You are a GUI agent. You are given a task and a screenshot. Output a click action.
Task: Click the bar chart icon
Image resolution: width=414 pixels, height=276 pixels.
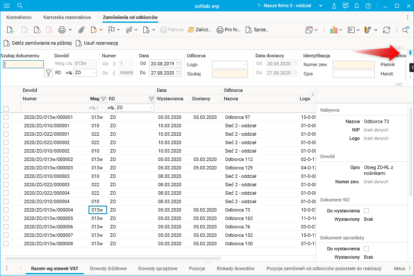pos(334,30)
